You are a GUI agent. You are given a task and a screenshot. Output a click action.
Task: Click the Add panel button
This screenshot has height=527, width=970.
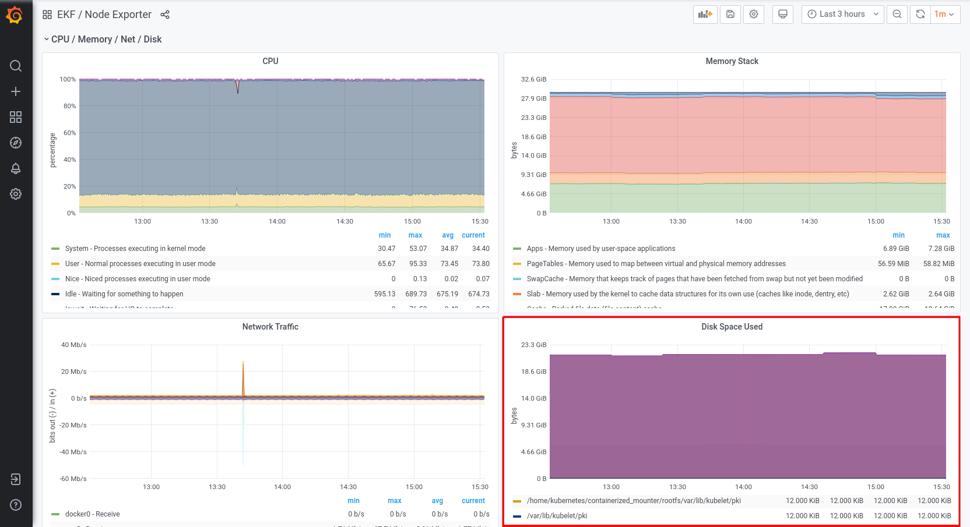(x=705, y=15)
